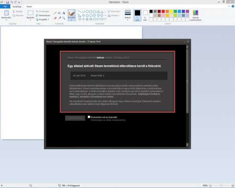Pick the yellow color swatch

coord(172,11)
